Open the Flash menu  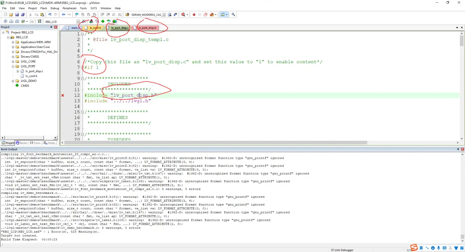44,8
